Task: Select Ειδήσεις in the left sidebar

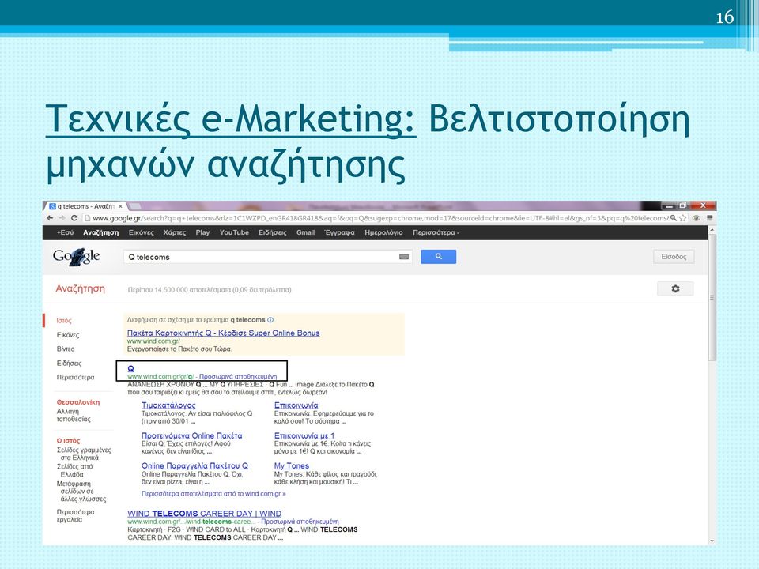Action: (x=70, y=363)
